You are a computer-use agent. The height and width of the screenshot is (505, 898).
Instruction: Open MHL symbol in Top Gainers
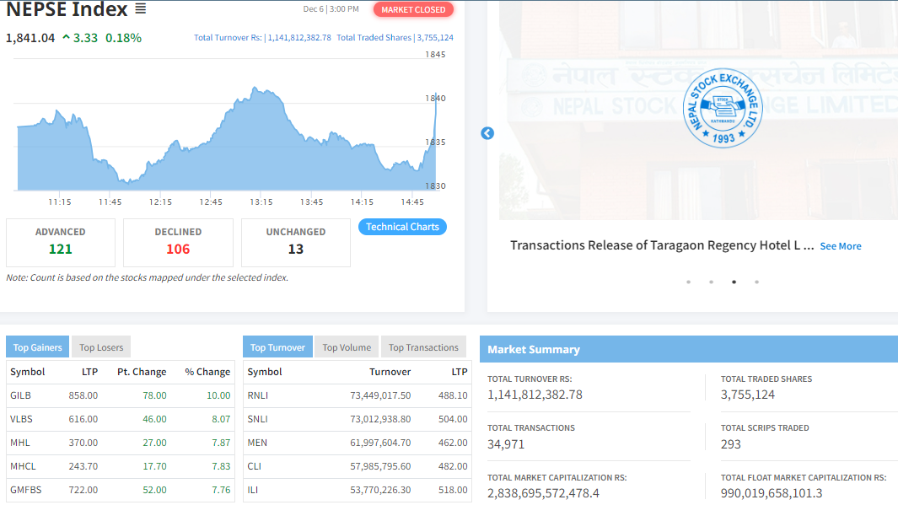tap(20, 443)
